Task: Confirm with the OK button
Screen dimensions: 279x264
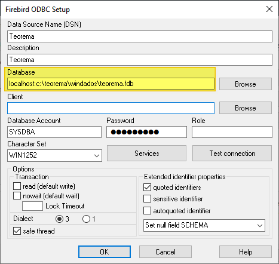Action: click(105, 252)
